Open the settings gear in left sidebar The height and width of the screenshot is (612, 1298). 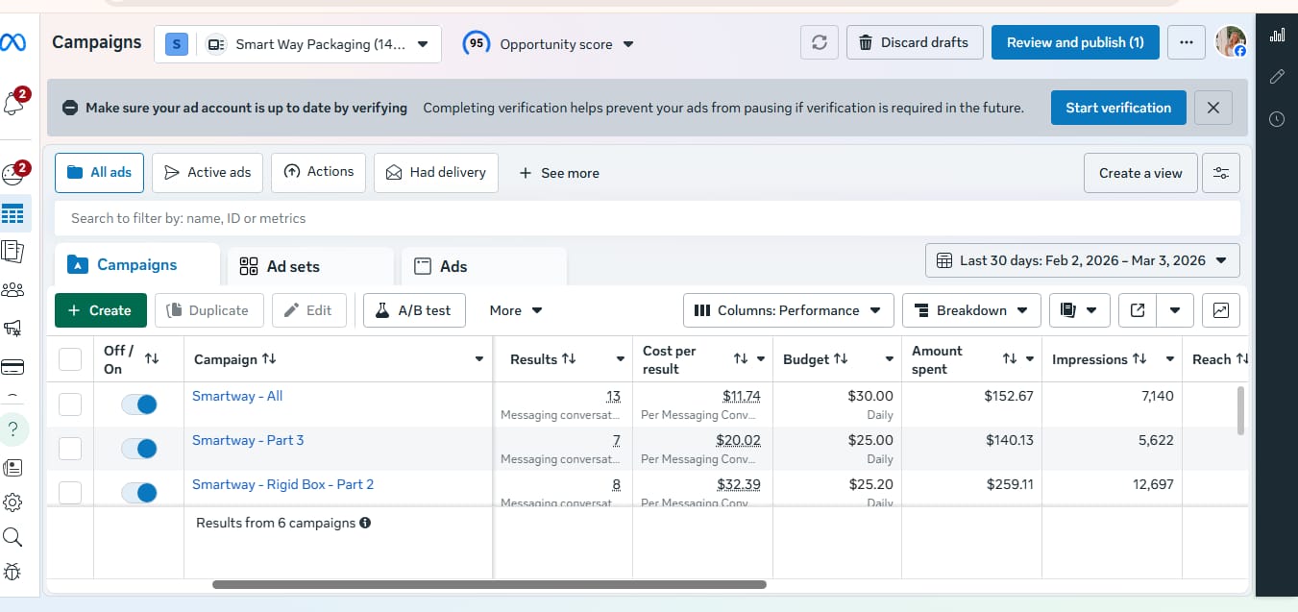pos(13,502)
